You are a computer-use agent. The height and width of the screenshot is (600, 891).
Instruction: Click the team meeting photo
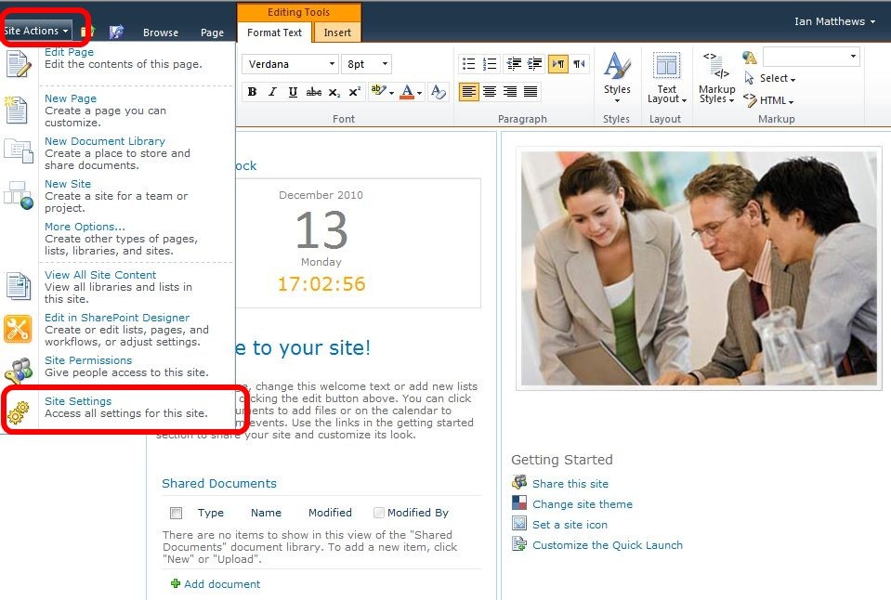698,268
